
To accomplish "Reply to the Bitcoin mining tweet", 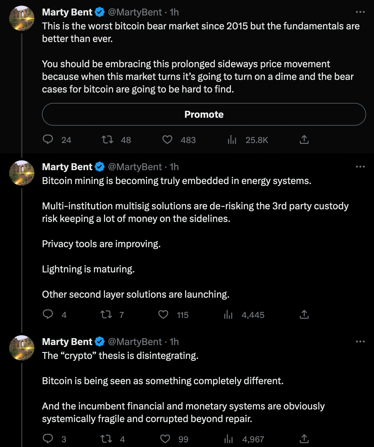I will coord(48,314).
